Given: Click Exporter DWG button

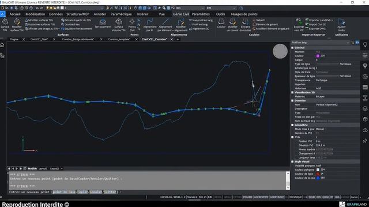Looking at the screenshot, I should click(315, 29).
